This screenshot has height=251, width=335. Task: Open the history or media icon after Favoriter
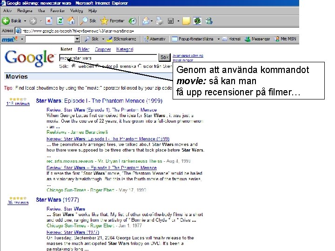[133, 21]
